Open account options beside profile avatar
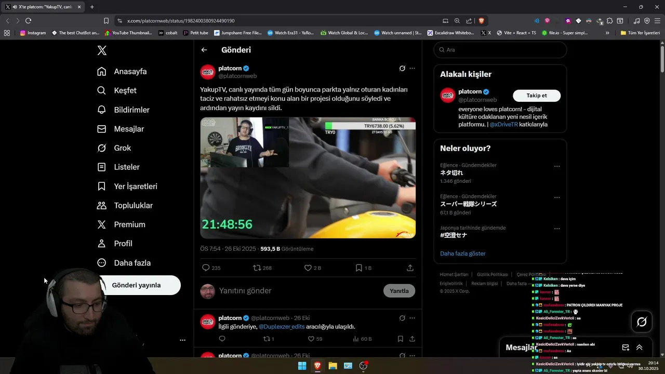665x374 pixels. click(182, 340)
